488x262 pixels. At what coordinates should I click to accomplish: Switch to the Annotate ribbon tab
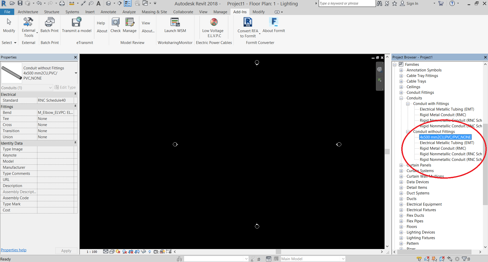pyautogui.click(x=108, y=12)
